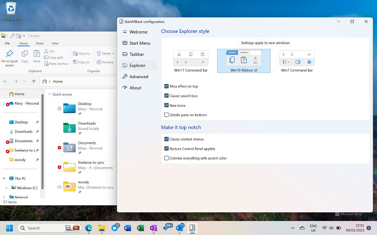Open the Downloads folder in Quick access
The width and height of the screenshot is (377, 235).
70,127
